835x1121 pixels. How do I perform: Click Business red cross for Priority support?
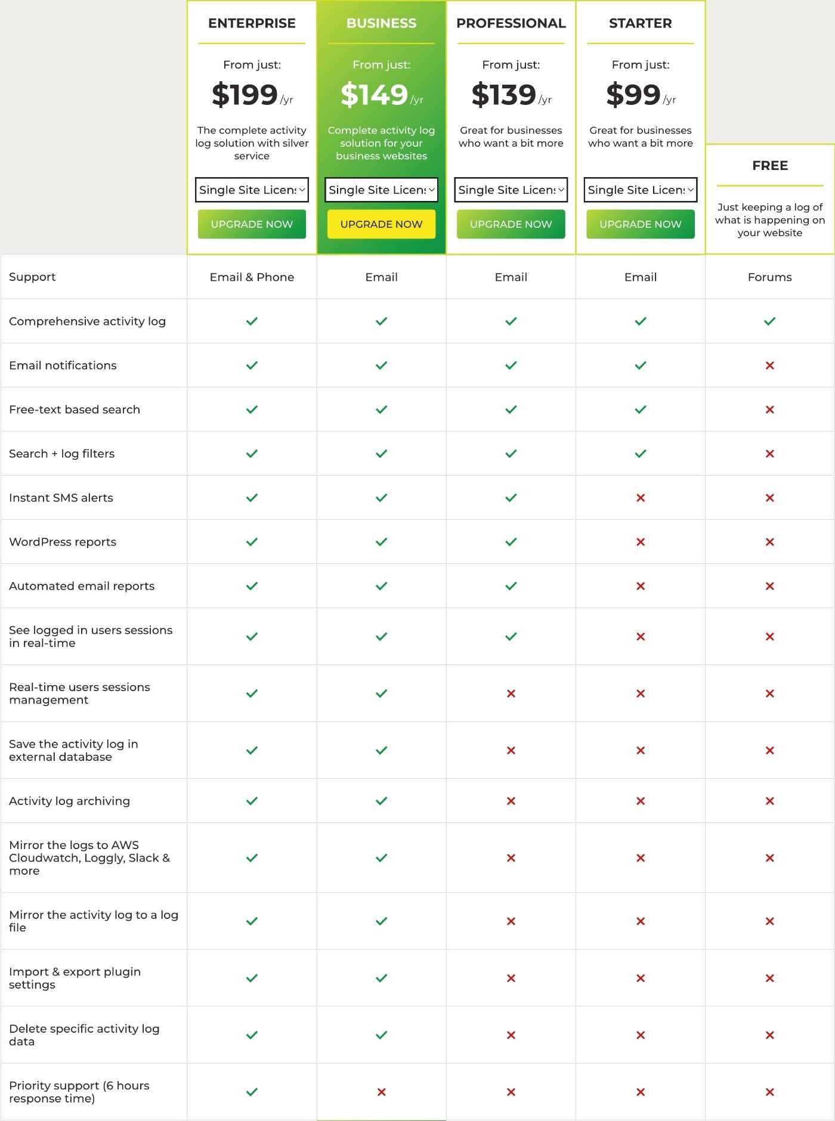click(x=381, y=1092)
